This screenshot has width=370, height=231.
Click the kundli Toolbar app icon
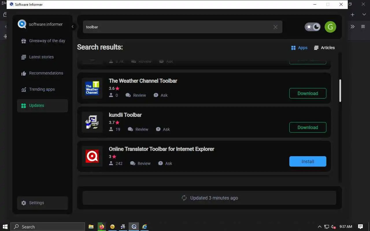click(x=92, y=122)
